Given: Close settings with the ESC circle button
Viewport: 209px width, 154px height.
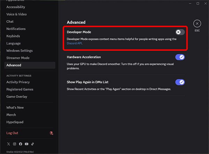Looking at the screenshot, I should (197, 24).
